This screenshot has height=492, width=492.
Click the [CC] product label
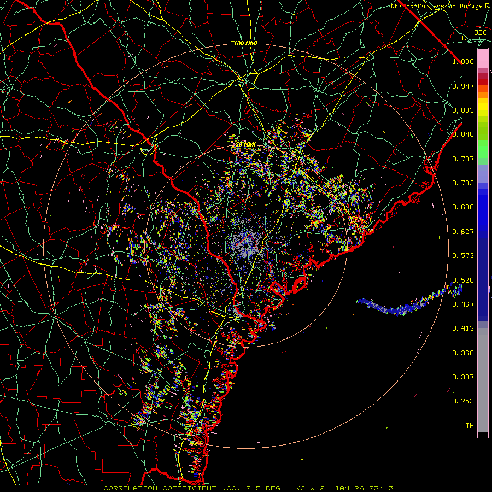tap(467, 38)
